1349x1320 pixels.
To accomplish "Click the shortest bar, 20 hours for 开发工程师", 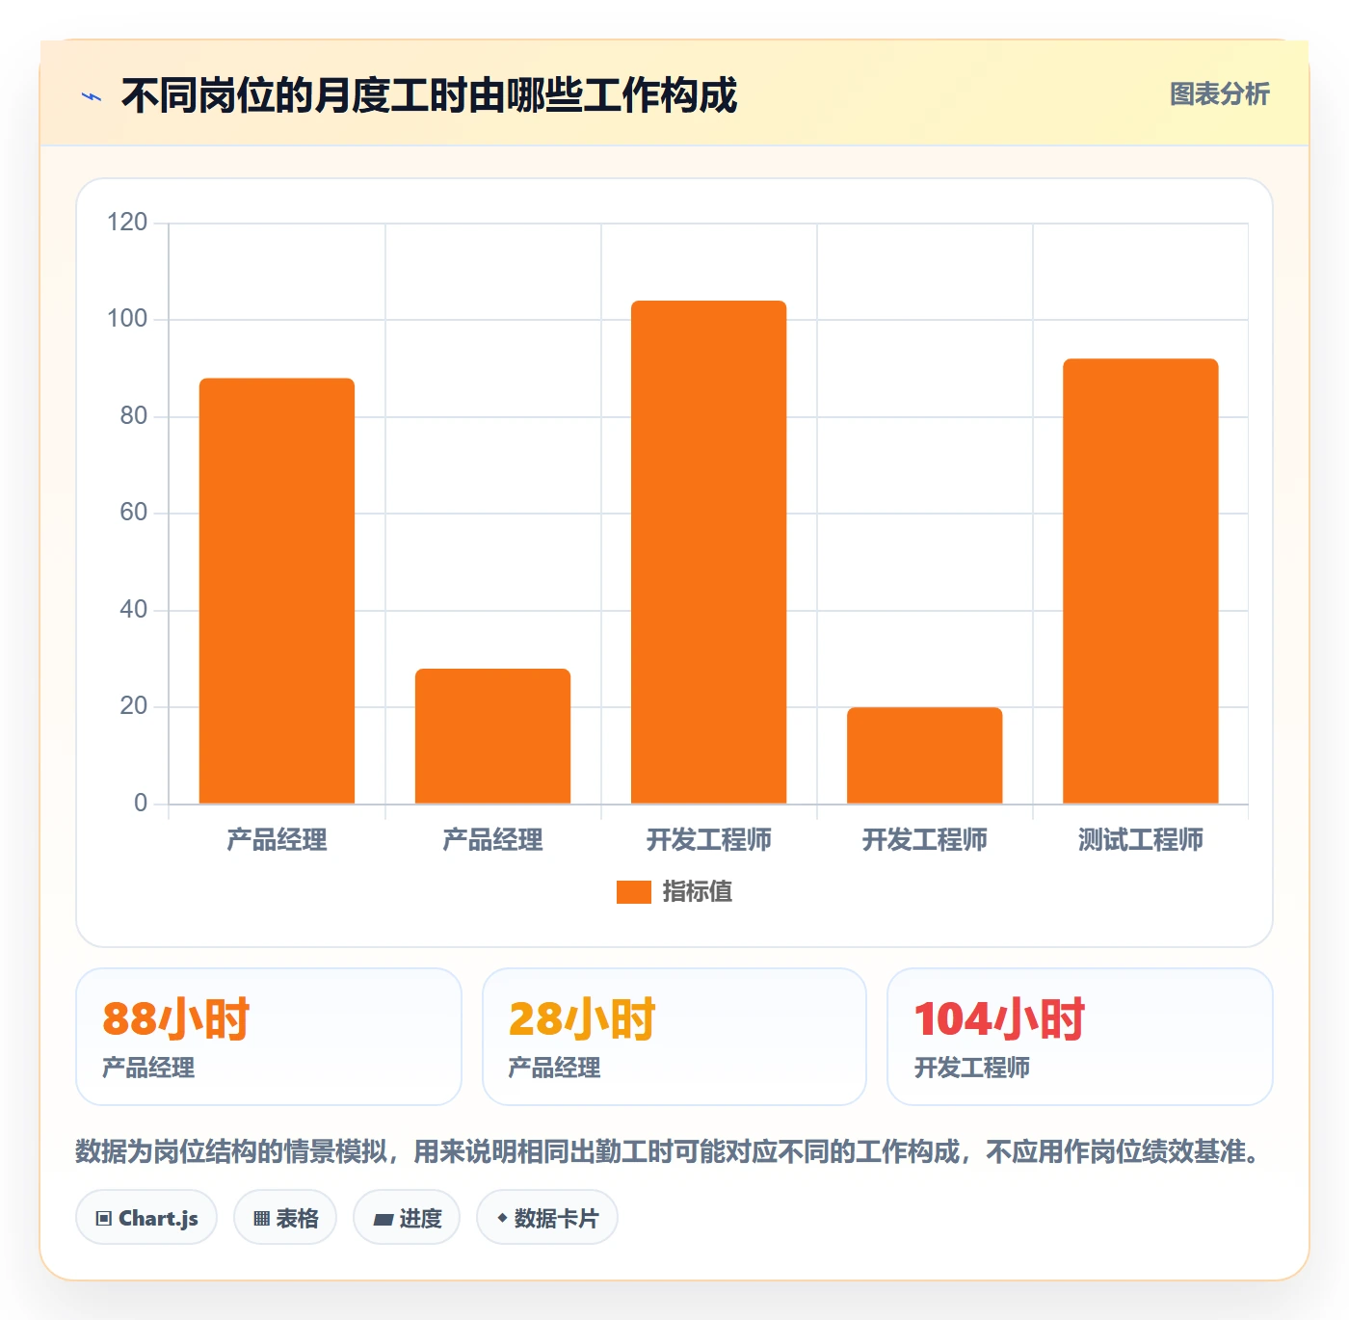I will (x=925, y=755).
